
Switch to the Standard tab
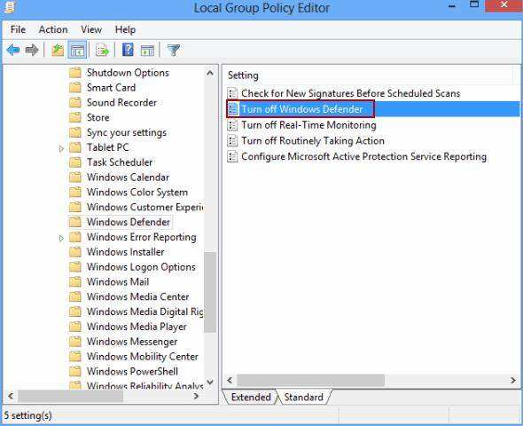pyautogui.click(x=303, y=398)
